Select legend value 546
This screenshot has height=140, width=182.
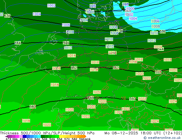(x=52, y=139)
